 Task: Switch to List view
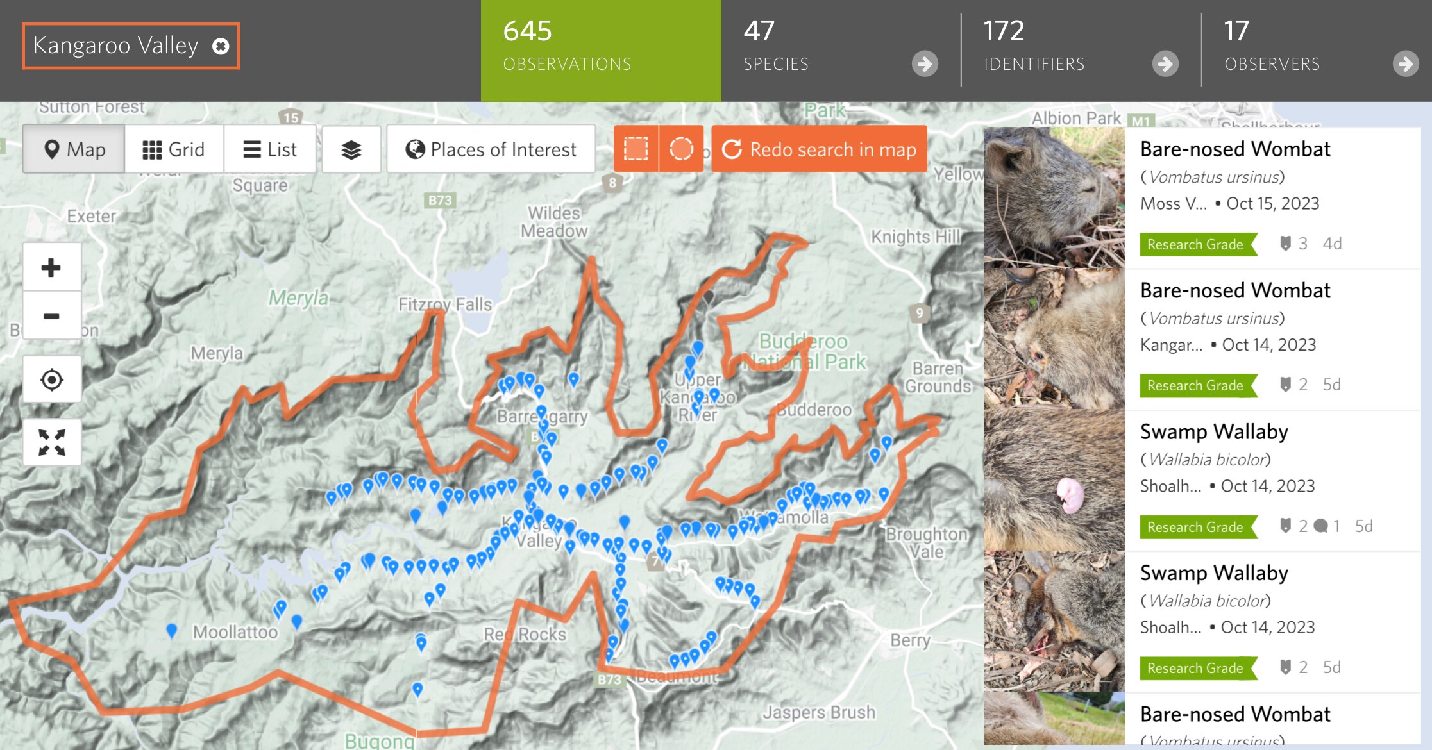pos(270,149)
